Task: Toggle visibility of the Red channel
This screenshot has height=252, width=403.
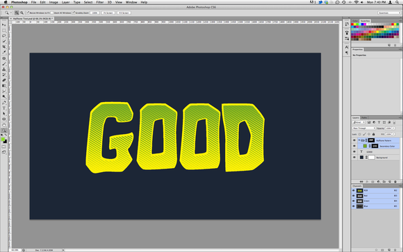Action: (x=354, y=196)
